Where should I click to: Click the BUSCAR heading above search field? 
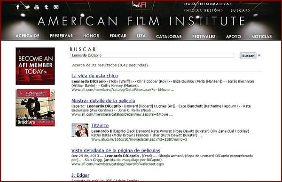83,49
